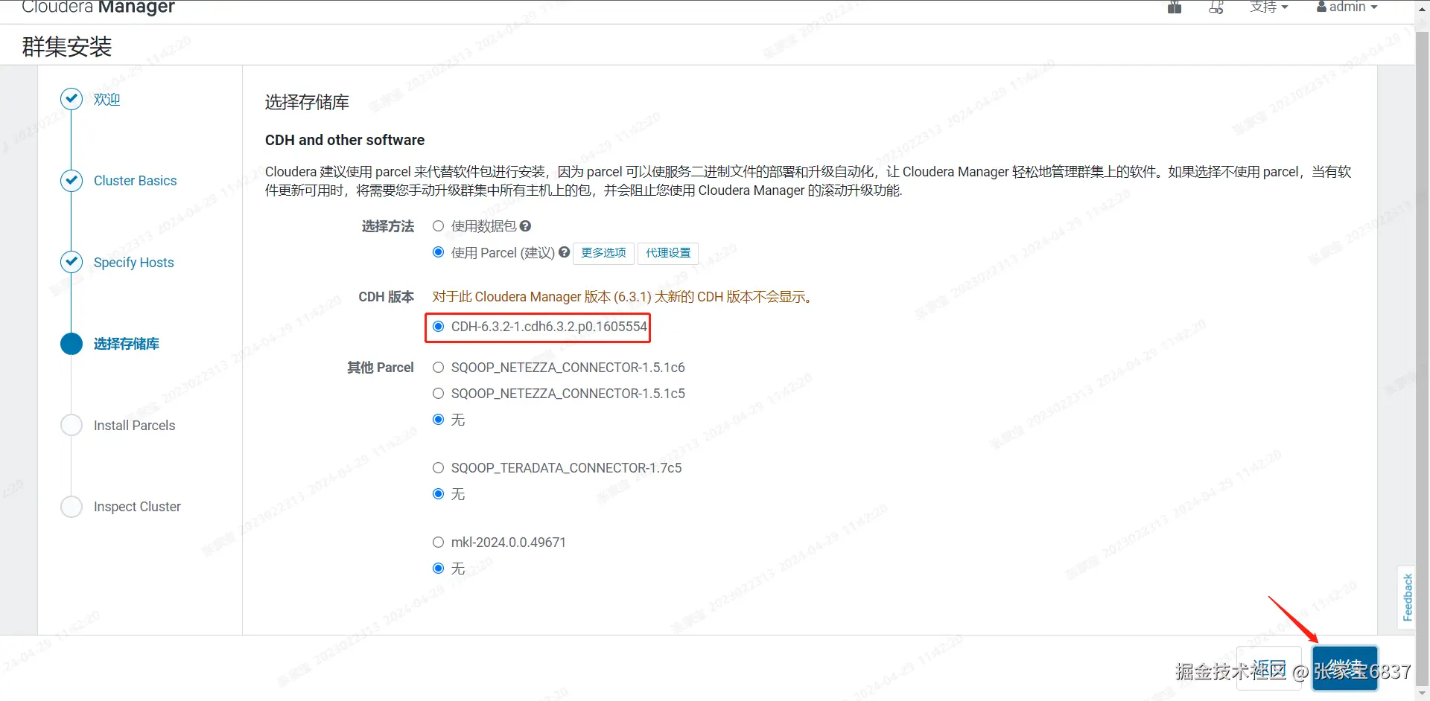Select 无 under the NETEZZA connector options
Image resolution: width=1430 pixels, height=701 pixels.
tap(438, 420)
